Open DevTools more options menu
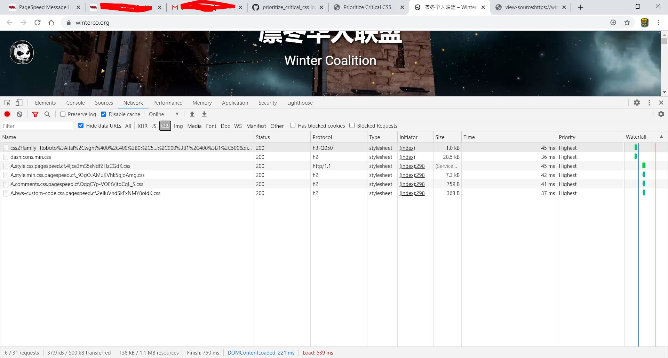This screenshot has width=668, height=358. click(649, 103)
